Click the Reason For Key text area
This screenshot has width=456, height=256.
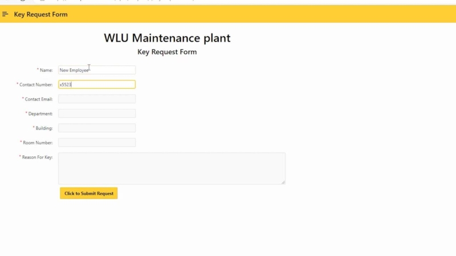(x=171, y=168)
